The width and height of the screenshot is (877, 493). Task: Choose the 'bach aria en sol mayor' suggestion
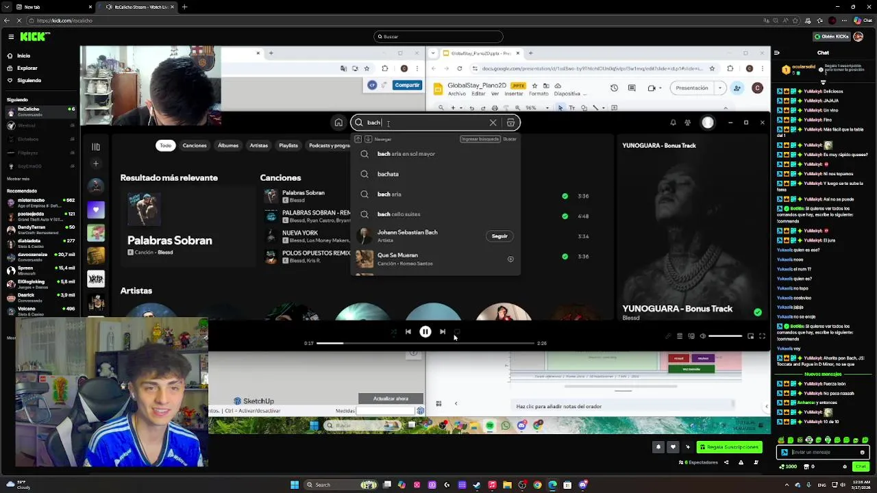[435, 154]
